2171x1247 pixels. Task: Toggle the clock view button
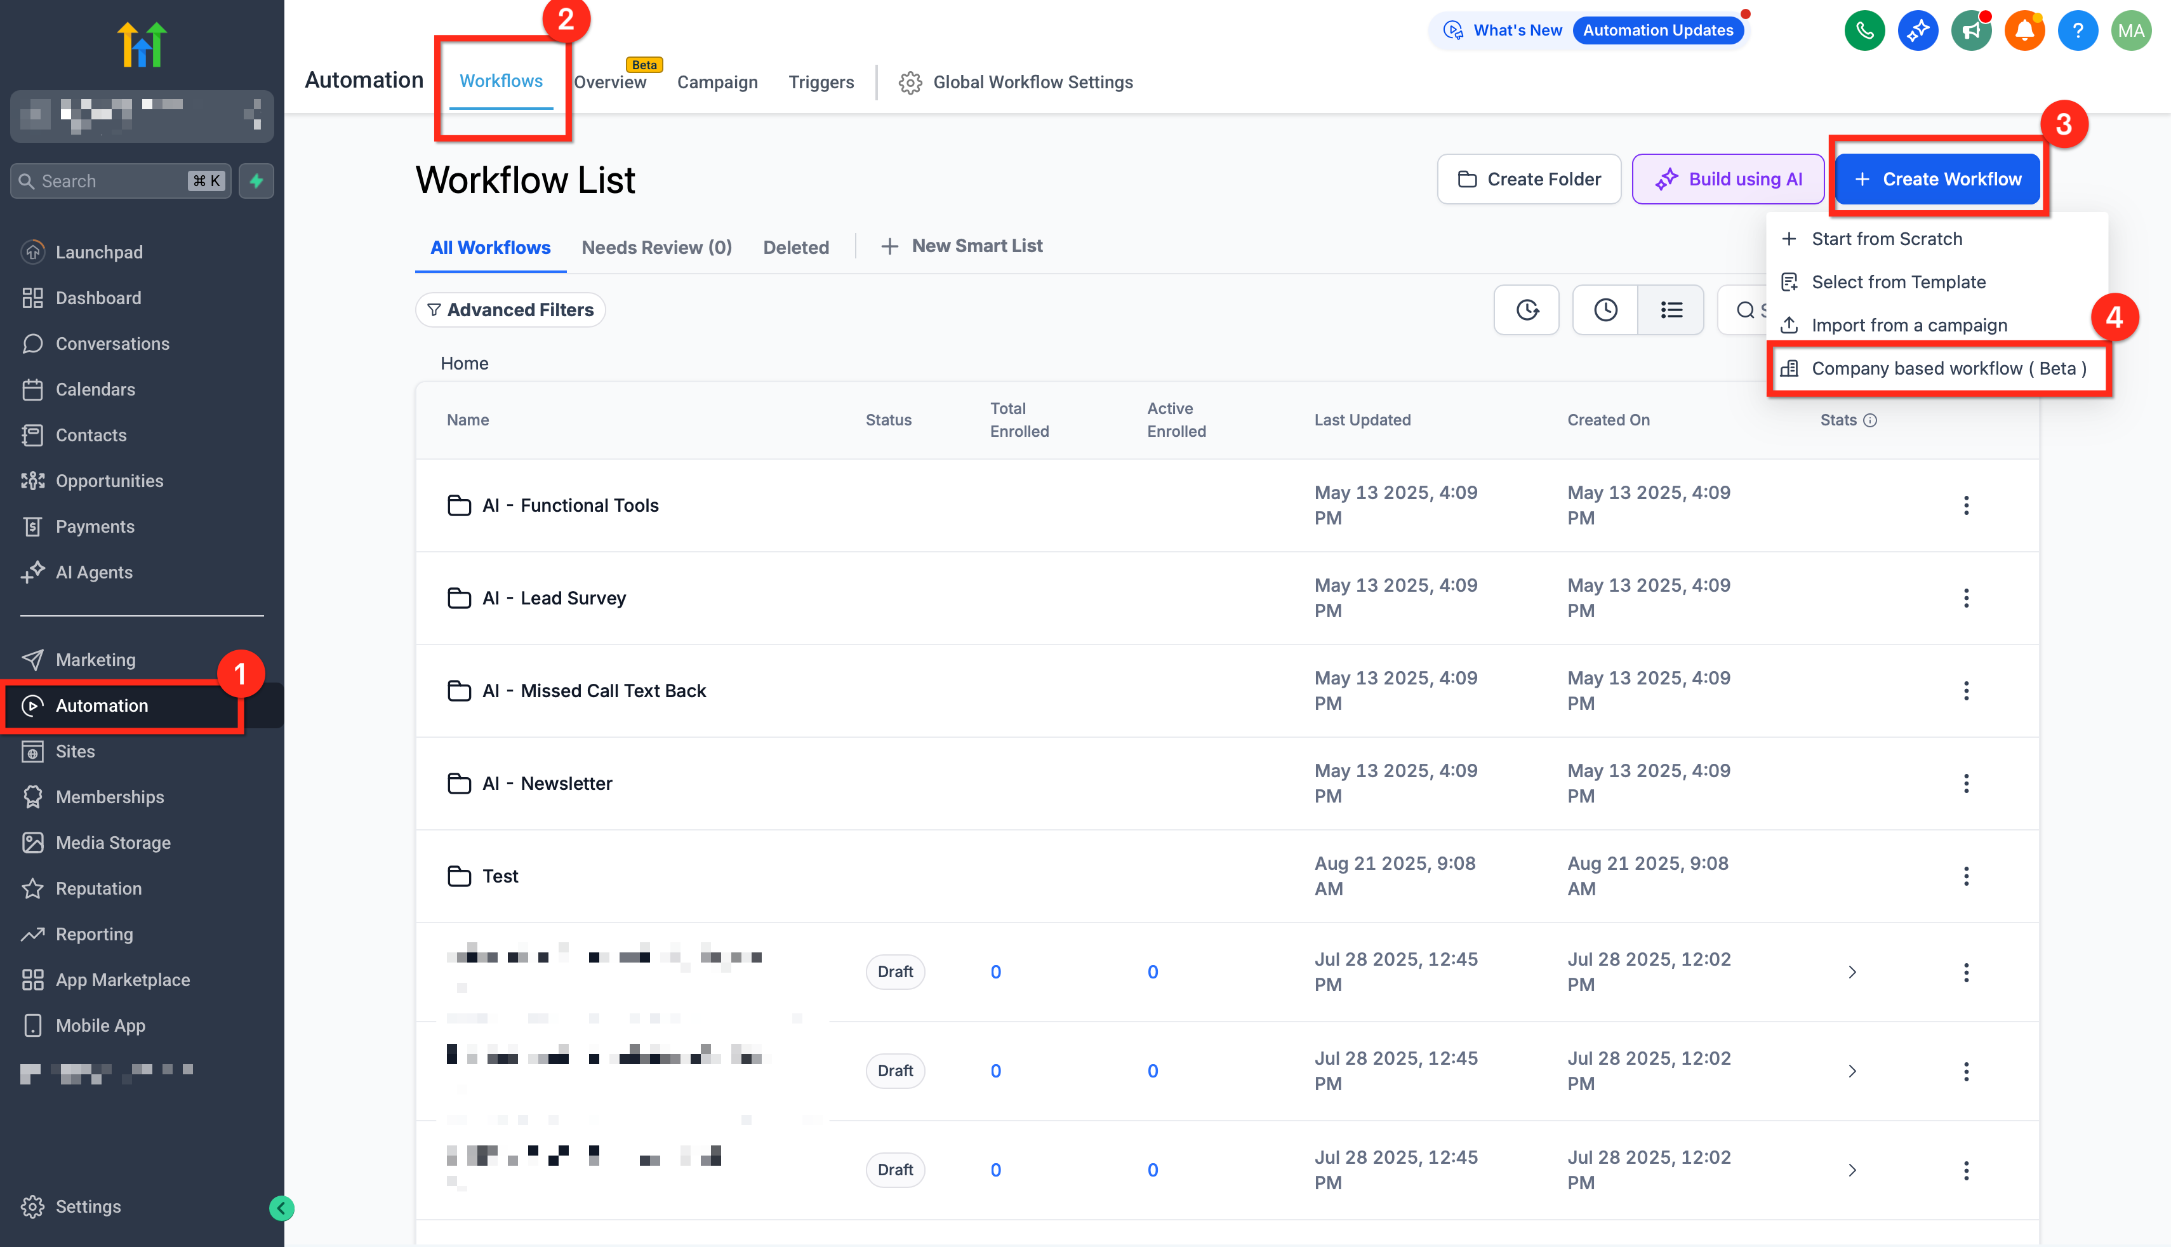(x=1605, y=310)
